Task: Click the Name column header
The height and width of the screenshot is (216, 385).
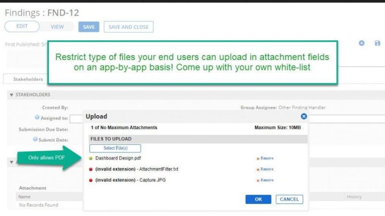Action: 25,197
